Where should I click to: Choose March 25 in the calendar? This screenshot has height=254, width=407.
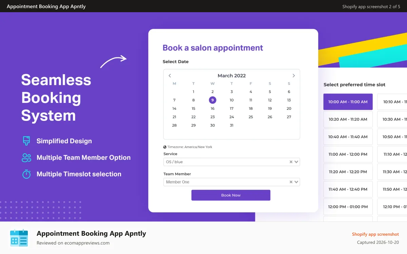point(251,117)
